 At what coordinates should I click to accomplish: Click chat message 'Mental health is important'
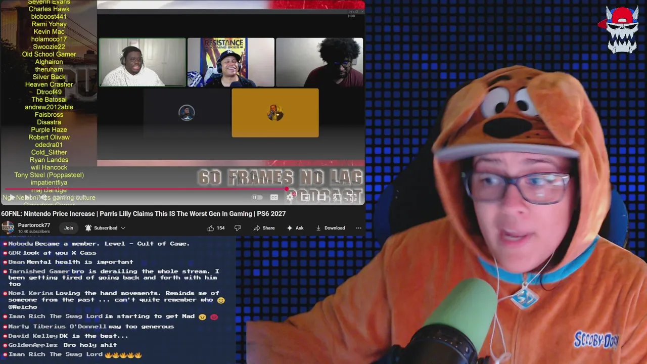pyautogui.click(x=80, y=262)
